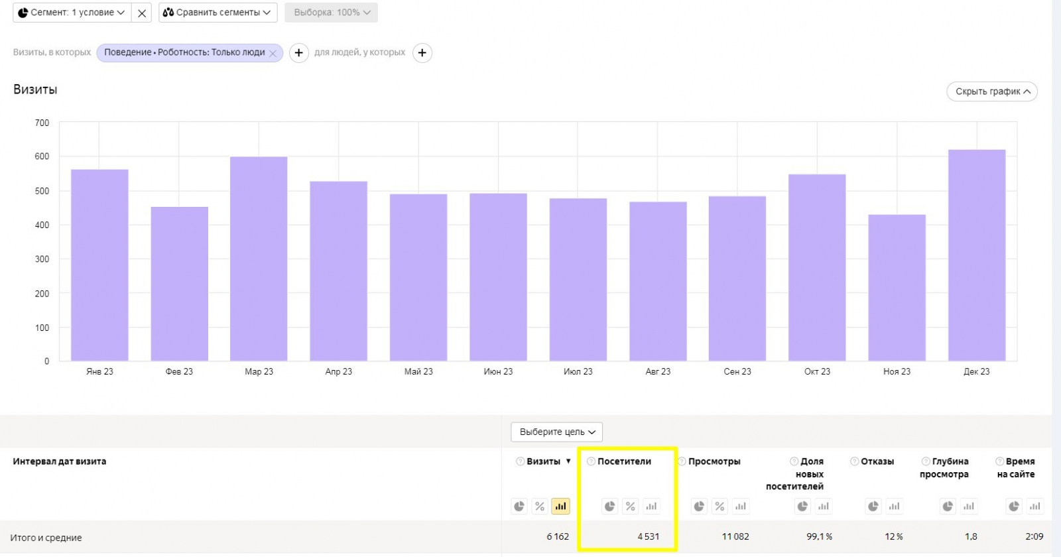This screenshot has width=1061, height=557.
Task: Add a visit condition with the first plus button
Action: coord(299,53)
